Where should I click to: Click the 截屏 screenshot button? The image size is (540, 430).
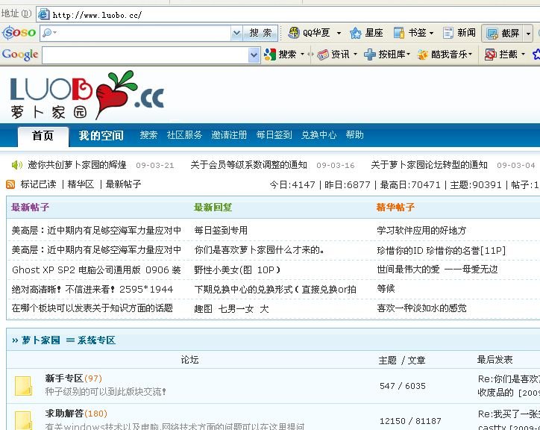click(502, 34)
